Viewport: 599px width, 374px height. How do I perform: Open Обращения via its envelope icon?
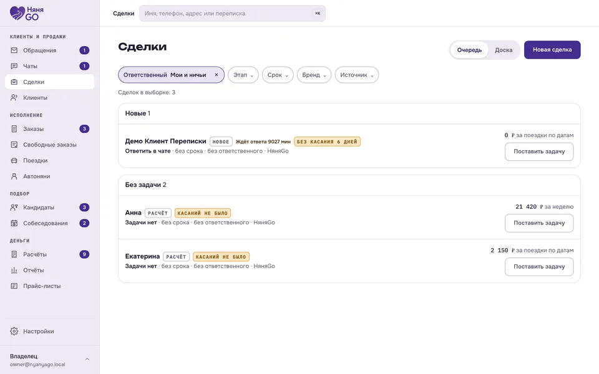click(14, 50)
